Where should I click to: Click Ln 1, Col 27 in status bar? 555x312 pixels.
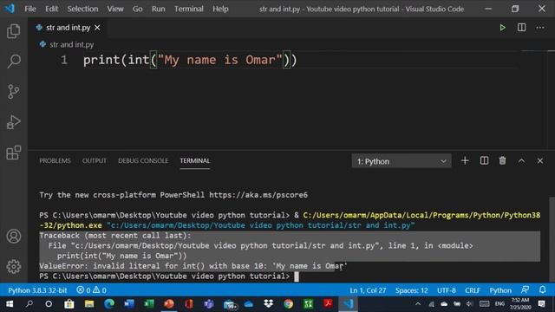pyautogui.click(x=368, y=290)
